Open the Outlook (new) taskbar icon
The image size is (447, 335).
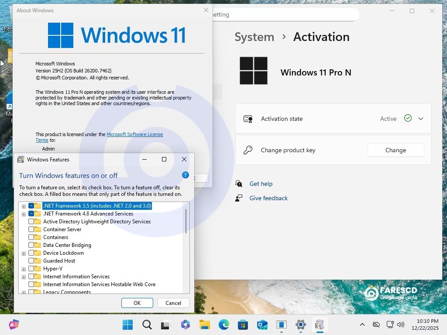(x=262, y=325)
